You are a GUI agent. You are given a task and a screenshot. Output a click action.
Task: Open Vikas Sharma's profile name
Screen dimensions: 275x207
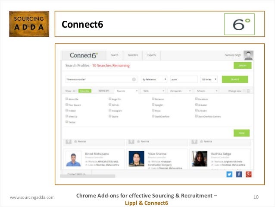point(157,154)
